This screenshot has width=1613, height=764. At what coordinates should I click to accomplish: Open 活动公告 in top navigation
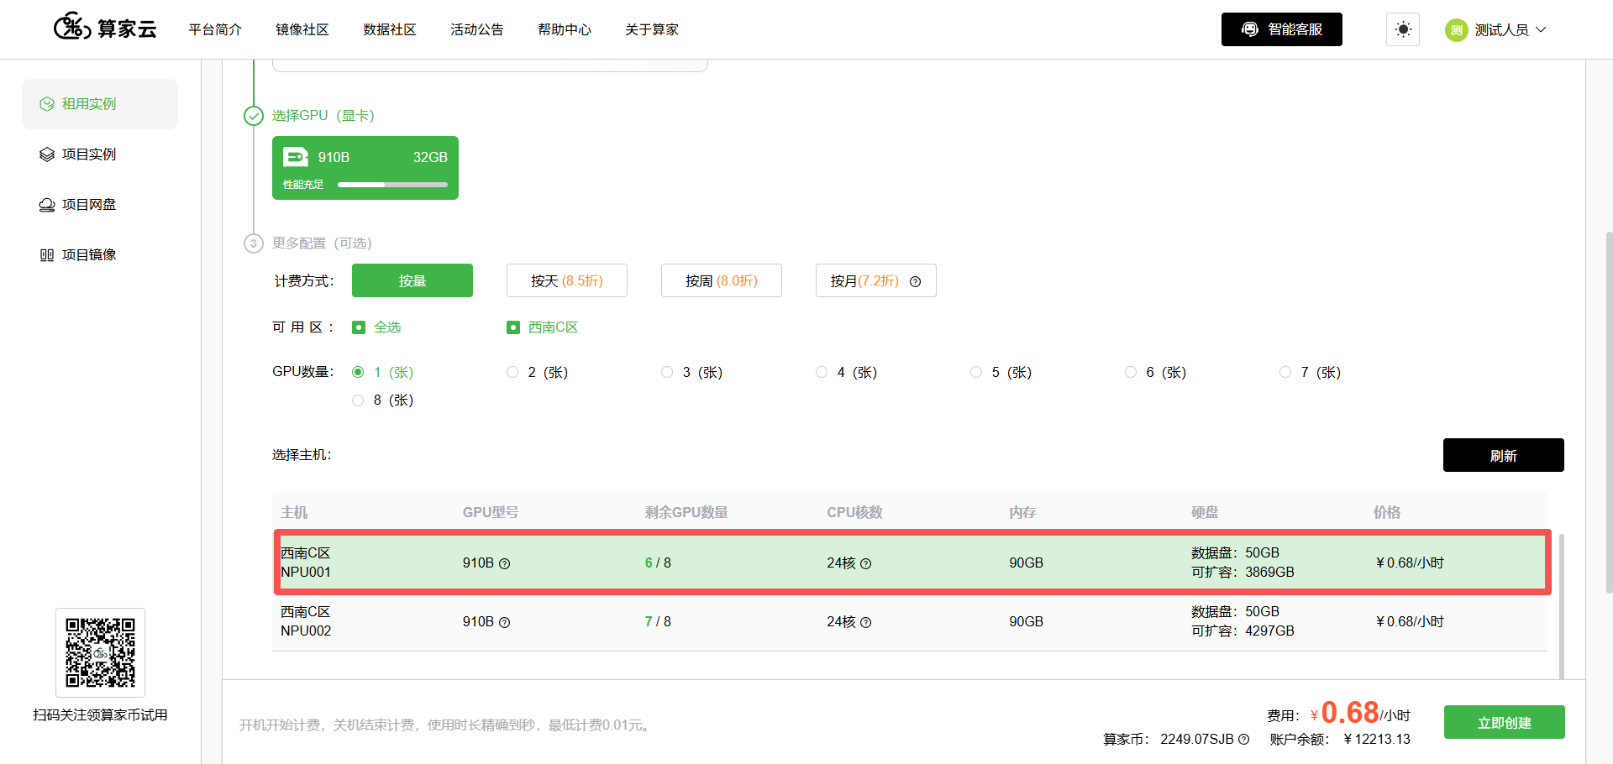tap(477, 29)
